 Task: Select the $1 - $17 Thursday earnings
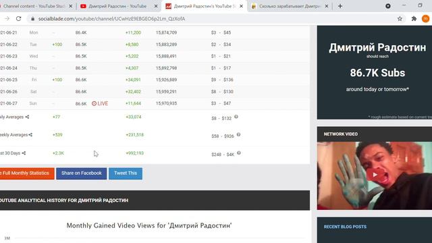pyautogui.click(x=221, y=68)
